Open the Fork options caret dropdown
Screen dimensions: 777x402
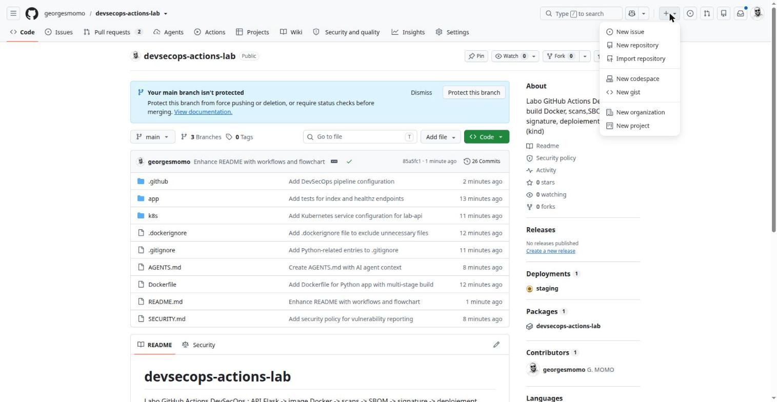(x=584, y=56)
